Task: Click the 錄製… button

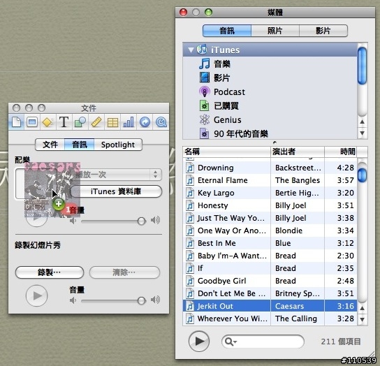Action: click(x=50, y=272)
